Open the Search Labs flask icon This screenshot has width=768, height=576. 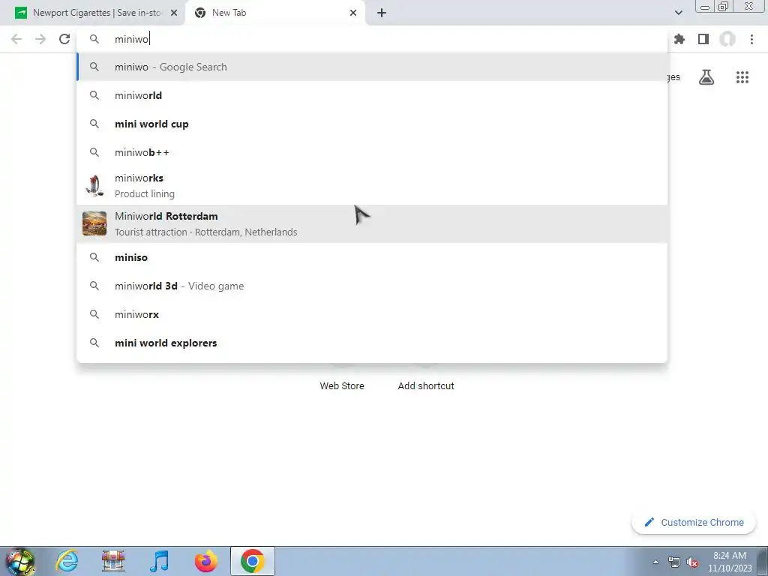(x=706, y=77)
